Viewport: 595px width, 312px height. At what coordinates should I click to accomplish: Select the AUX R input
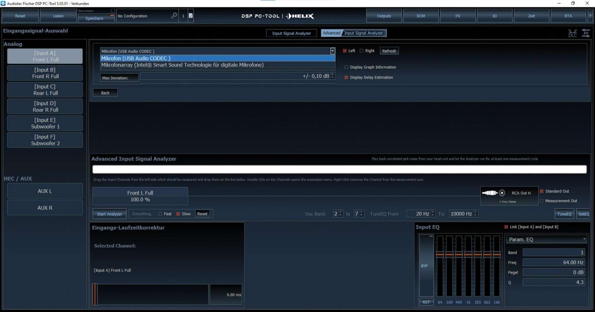click(x=45, y=208)
